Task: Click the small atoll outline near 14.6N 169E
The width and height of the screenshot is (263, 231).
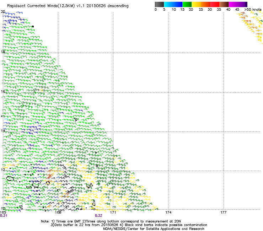Action: pos(76,119)
